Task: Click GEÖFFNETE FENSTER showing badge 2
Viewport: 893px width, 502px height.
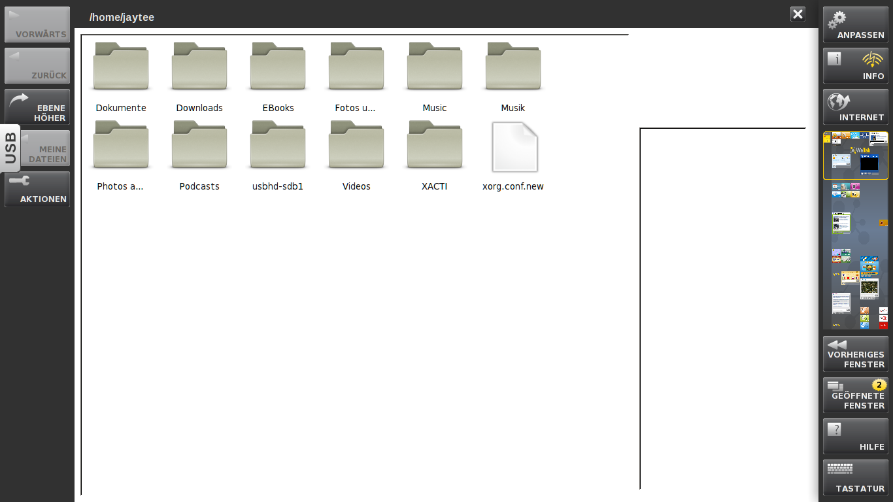Action: click(x=855, y=395)
